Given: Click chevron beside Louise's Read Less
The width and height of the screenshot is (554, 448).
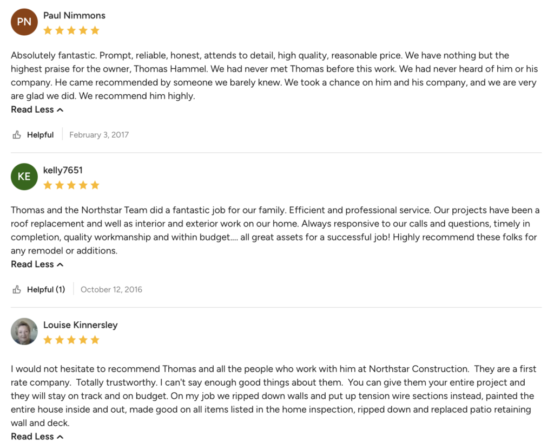Looking at the screenshot, I should point(60,437).
